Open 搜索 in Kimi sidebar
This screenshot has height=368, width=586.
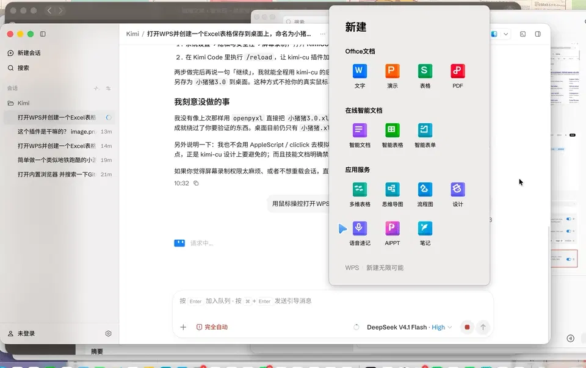(x=18, y=68)
